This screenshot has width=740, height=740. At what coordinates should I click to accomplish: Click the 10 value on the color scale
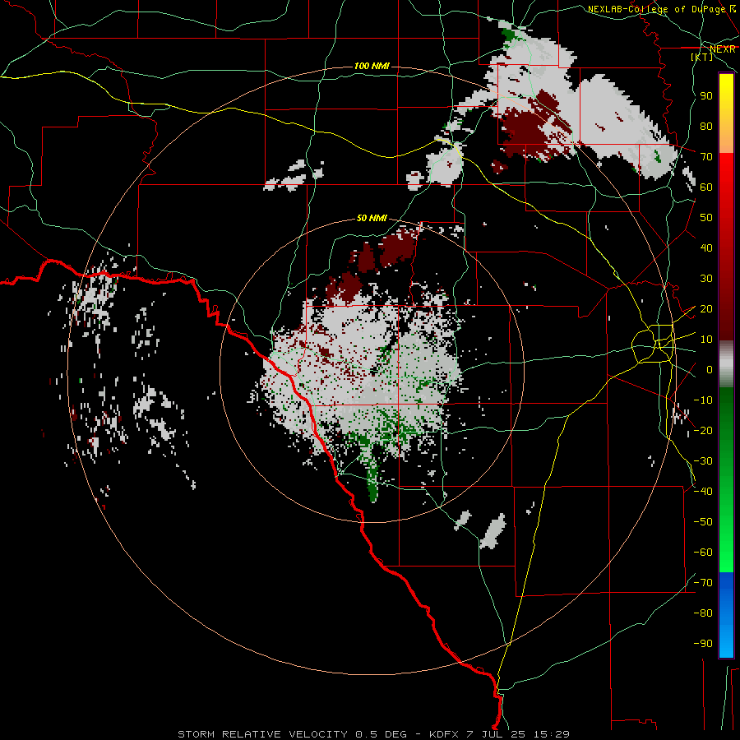(706, 340)
